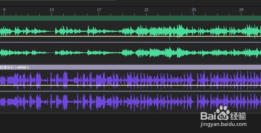Image resolution: width=261 pixels, height=133 pixels.
Task: Select the purple clip header labeled 48000 1
Action: (x=131, y=67)
